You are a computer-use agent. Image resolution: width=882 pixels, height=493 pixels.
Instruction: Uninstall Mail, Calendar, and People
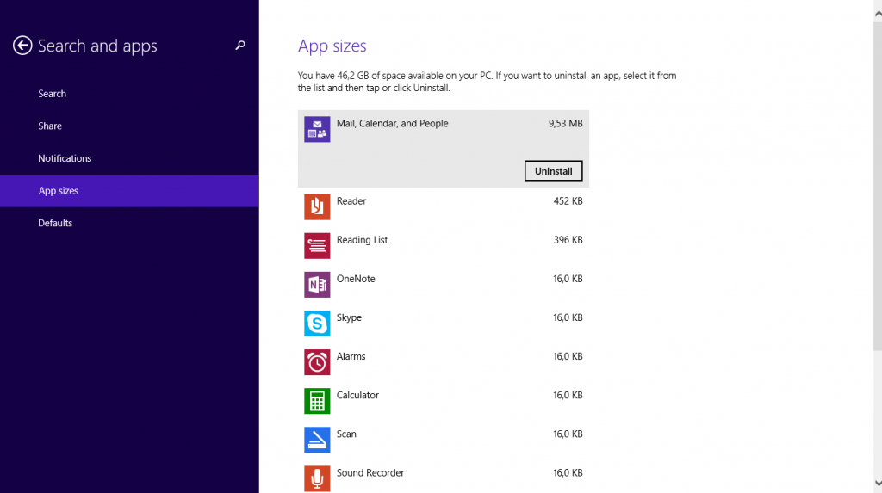point(554,171)
